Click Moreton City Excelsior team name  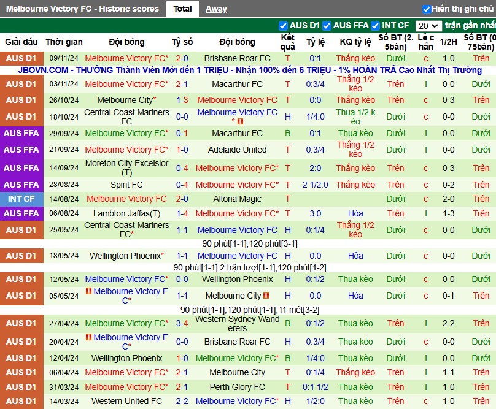126,168
